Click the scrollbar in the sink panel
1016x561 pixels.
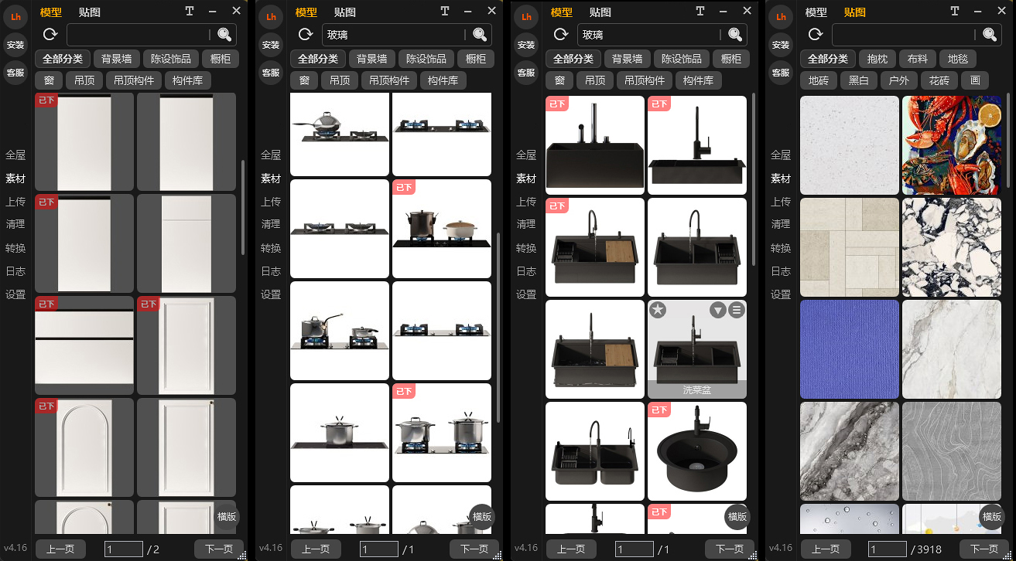pos(754,180)
